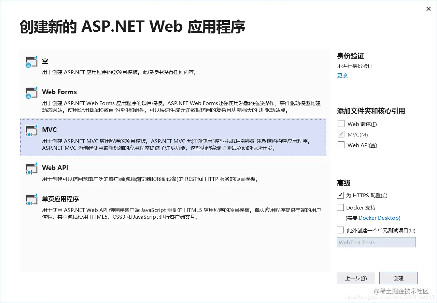Screen dimensions: 437x303
Task: Click the Web Forms template icon
Action: pyautogui.click(x=31, y=93)
